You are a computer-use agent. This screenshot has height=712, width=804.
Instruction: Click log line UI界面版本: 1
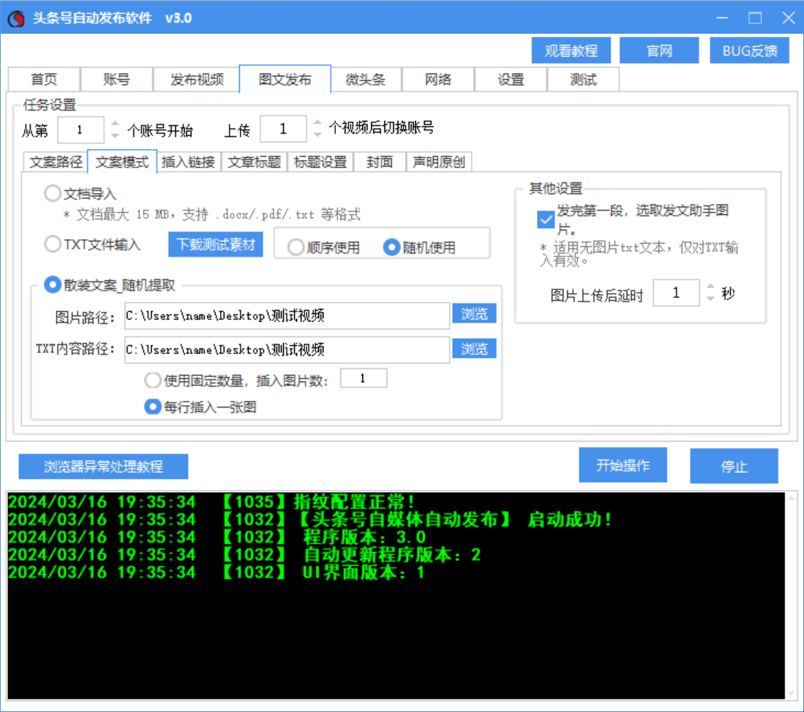[216, 571]
